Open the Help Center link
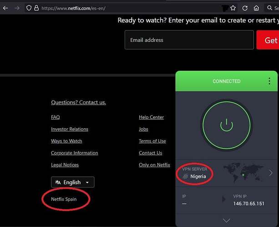 [x=151, y=117]
